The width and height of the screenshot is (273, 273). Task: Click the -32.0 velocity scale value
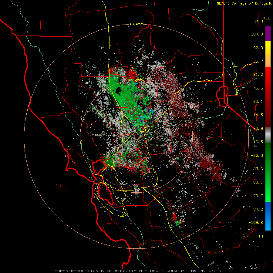pyautogui.click(x=257, y=156)
